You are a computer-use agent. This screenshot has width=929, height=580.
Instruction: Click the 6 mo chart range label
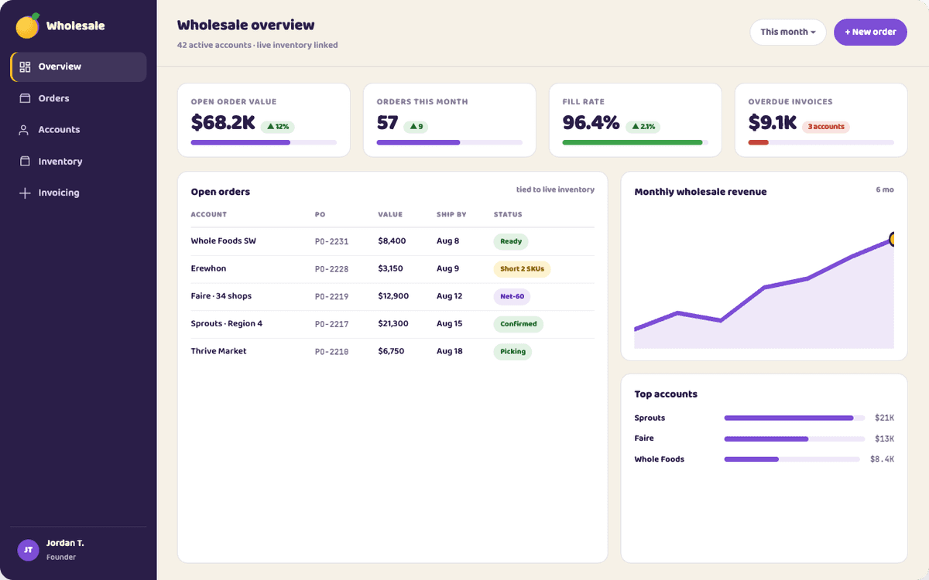click(x=885, y=189)
